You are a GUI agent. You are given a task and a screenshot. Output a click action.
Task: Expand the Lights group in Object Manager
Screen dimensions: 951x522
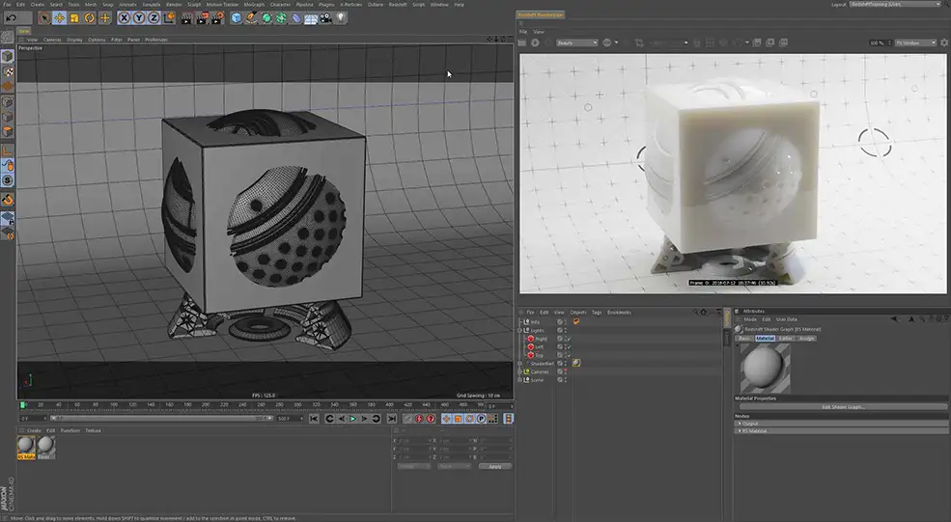pyautogui.click(x=519, y=330)
